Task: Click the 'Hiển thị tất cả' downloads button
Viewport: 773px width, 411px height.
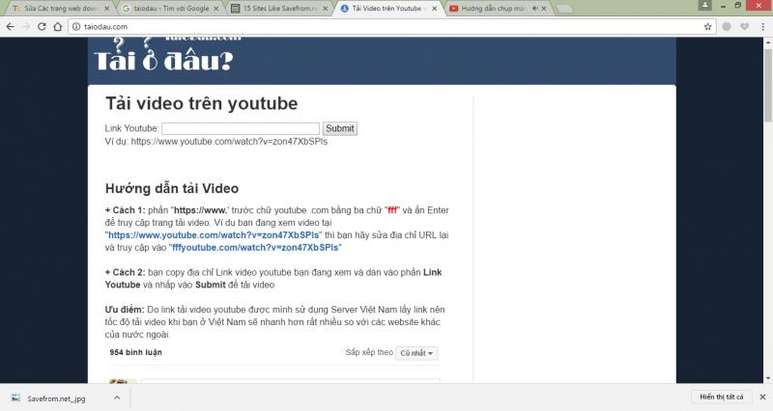Action: 721,397
